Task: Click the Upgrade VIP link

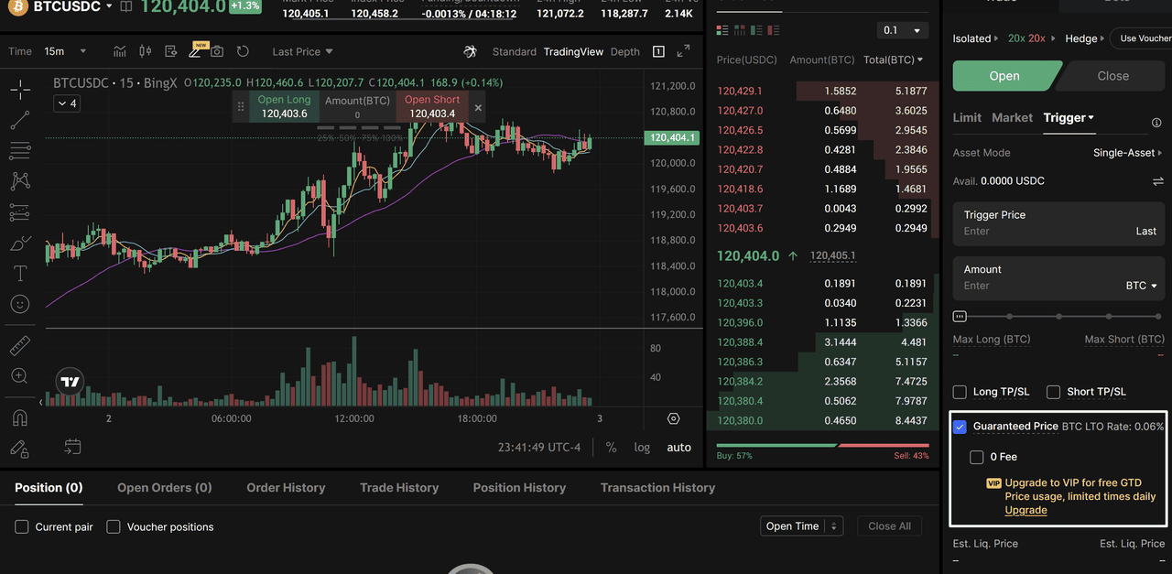Action: point(1025,510)
